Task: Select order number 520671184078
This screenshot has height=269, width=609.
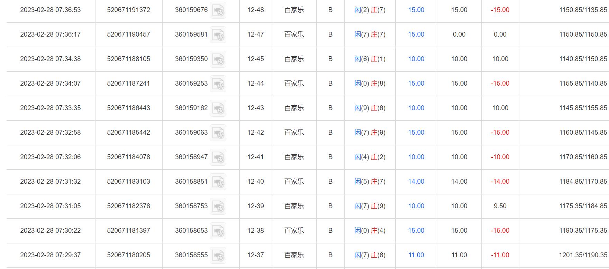Action: click(128, 157)
